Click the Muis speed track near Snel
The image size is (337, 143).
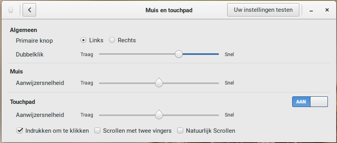pos(213,83)
